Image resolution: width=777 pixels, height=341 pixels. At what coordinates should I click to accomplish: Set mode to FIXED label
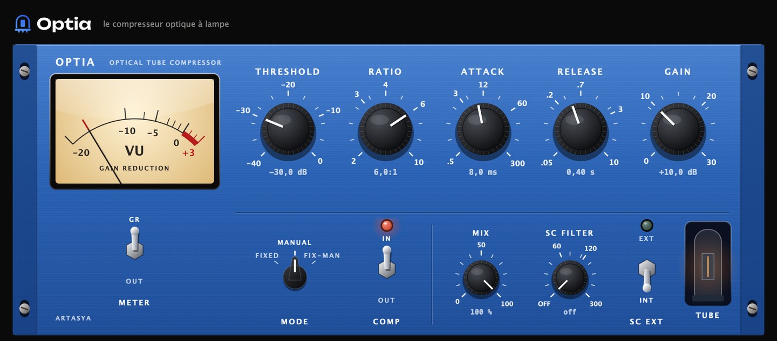267,256
